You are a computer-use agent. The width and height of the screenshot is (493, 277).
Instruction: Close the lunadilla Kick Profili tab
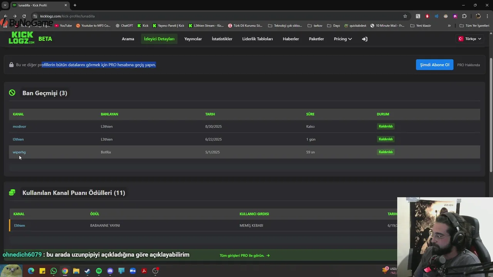tap(65, 5)
